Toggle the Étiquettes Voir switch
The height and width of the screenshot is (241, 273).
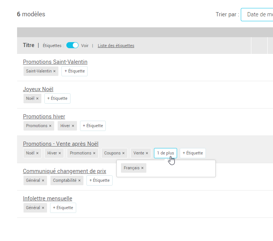click(72, 45)
